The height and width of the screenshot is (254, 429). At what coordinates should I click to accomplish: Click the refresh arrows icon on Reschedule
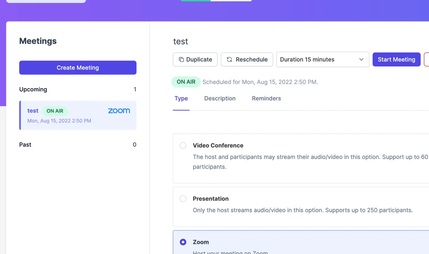coord(230,59)
